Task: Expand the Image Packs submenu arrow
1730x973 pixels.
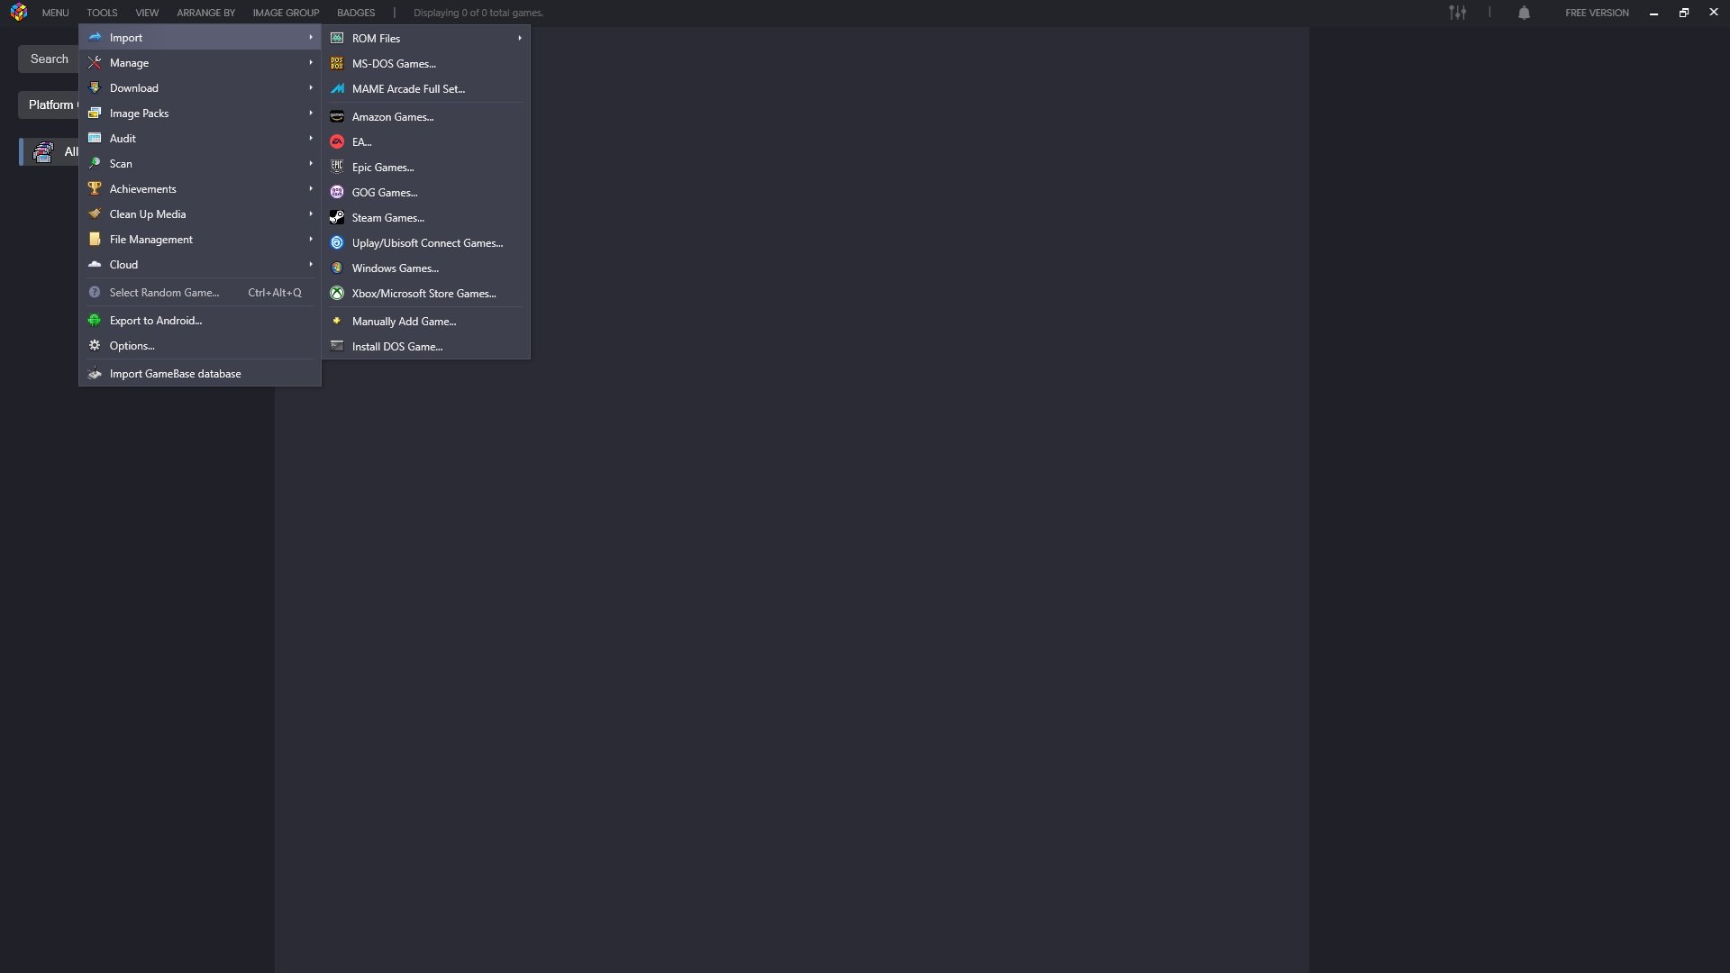Action: pyautogui.click(x=311, y=114)
